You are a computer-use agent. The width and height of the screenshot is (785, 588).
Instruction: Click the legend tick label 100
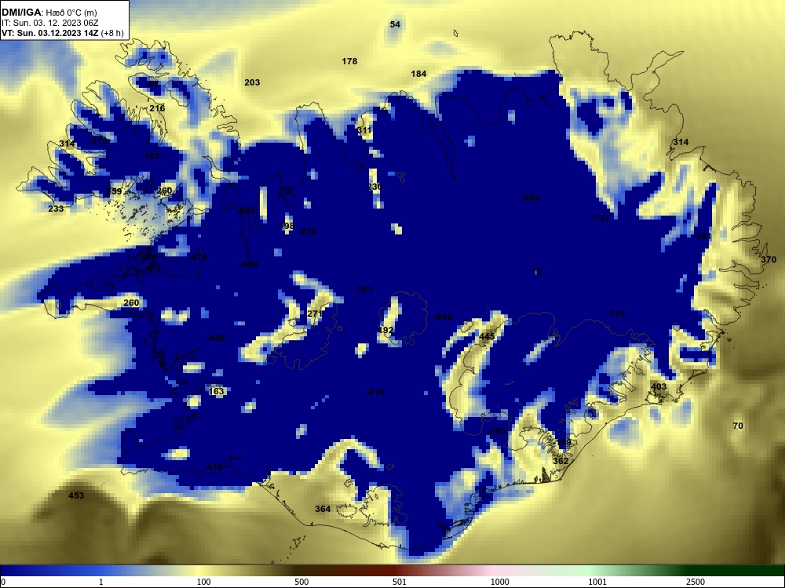(204, 582)
